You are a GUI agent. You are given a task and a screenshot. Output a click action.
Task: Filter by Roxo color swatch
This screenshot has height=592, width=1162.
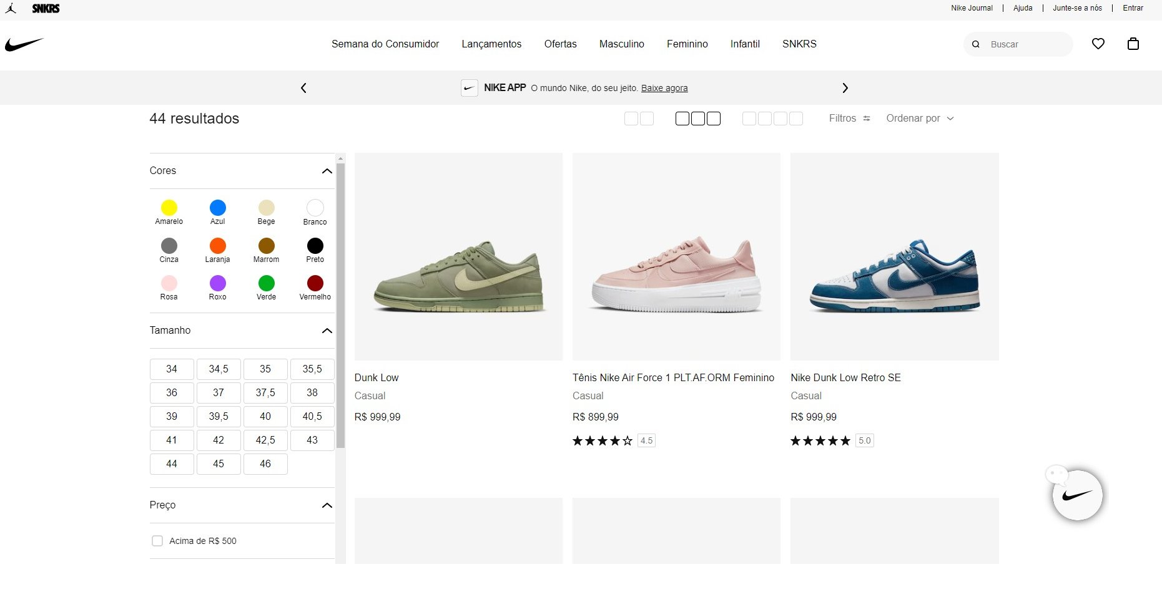tap(217, 283)
